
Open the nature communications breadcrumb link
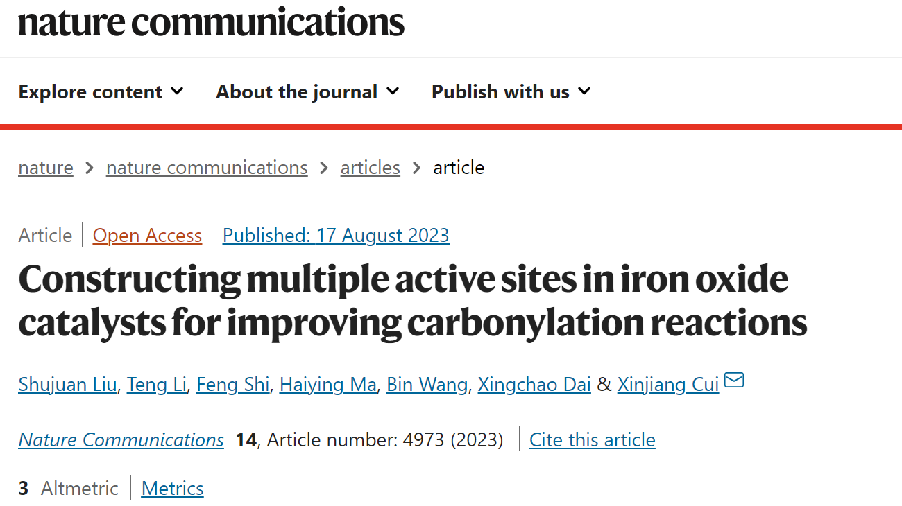click(x=207, y=168)
